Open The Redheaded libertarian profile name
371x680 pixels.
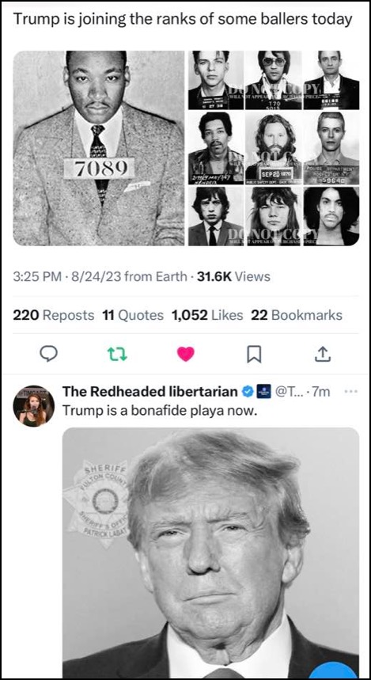(x=150, y=392)
